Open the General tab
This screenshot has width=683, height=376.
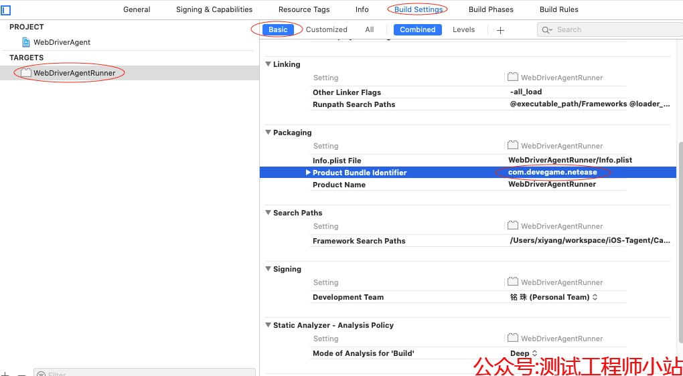[x=137, y=9]
